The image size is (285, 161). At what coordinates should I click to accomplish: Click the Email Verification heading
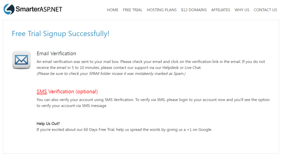[56, 53]
